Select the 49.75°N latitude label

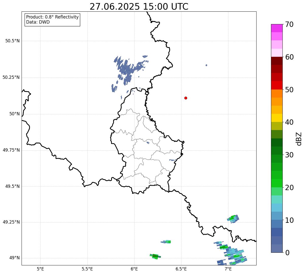[11, 150]
